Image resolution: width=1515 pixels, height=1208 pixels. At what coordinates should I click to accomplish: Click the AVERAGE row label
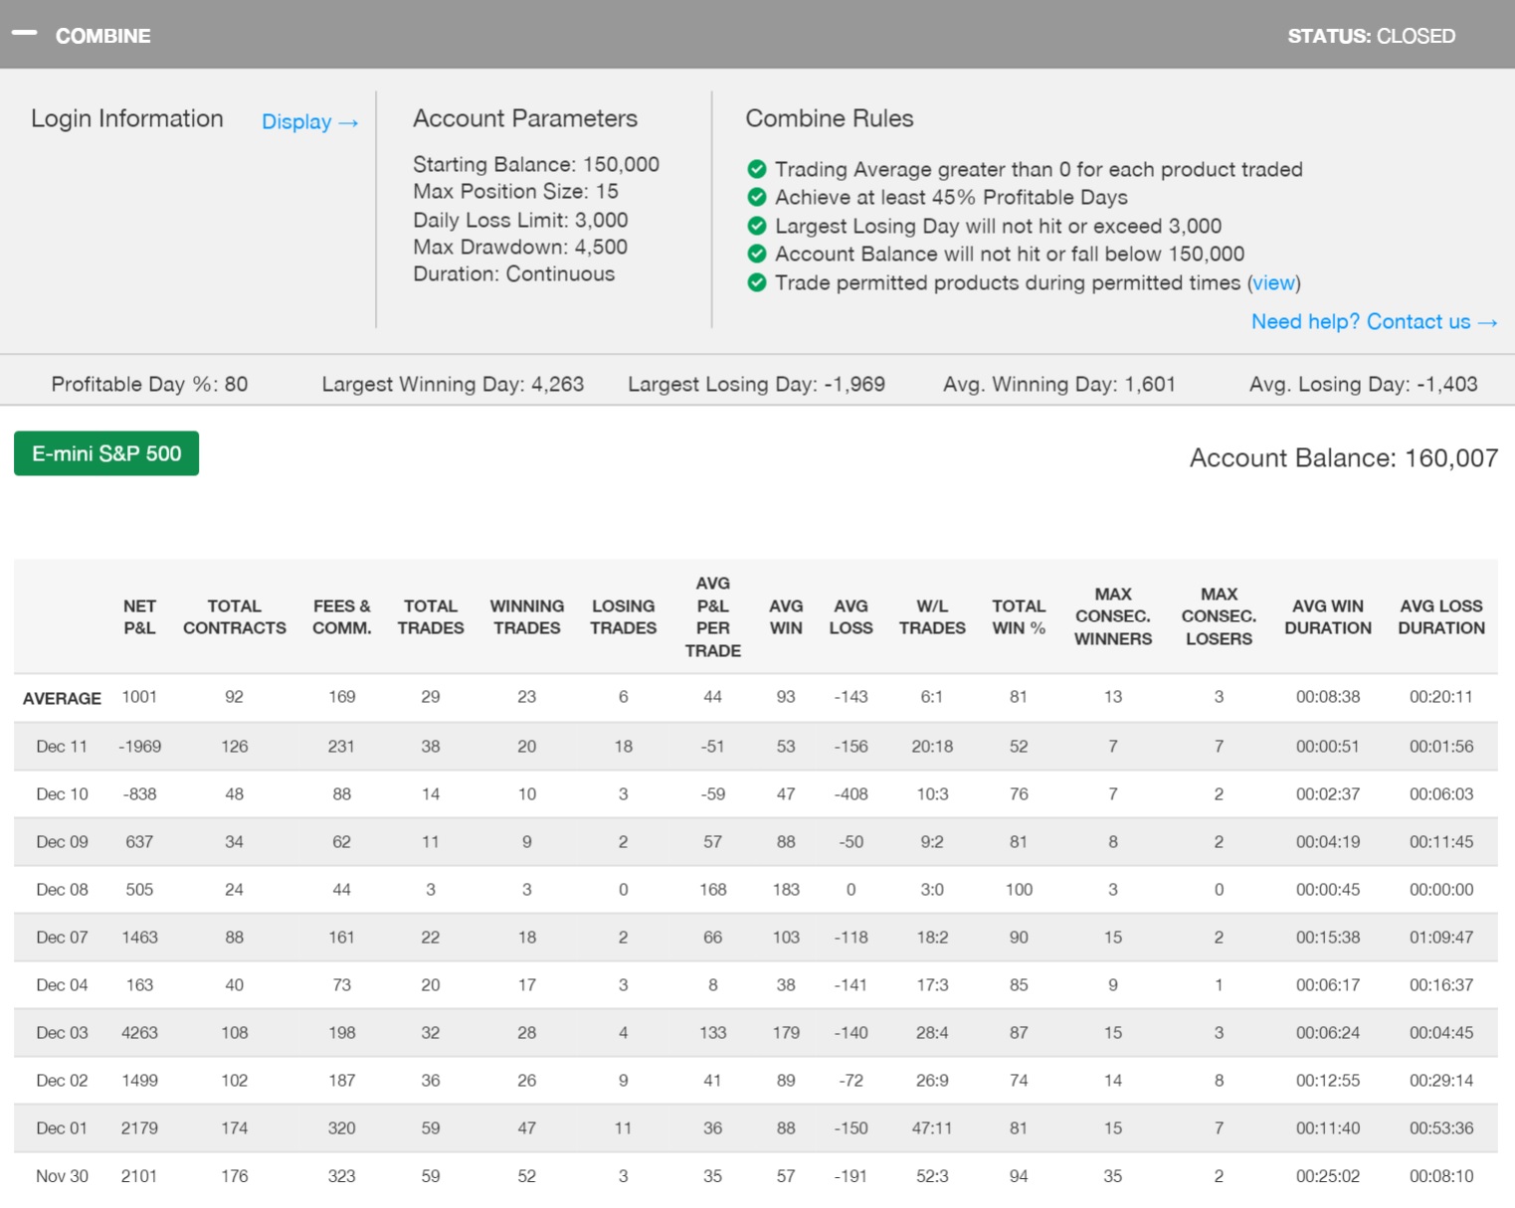(62, 698)
